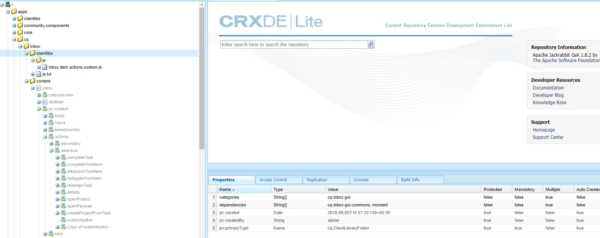Screen dimensions: 600x238
Task: Collapse the root node
Action: 2,4
